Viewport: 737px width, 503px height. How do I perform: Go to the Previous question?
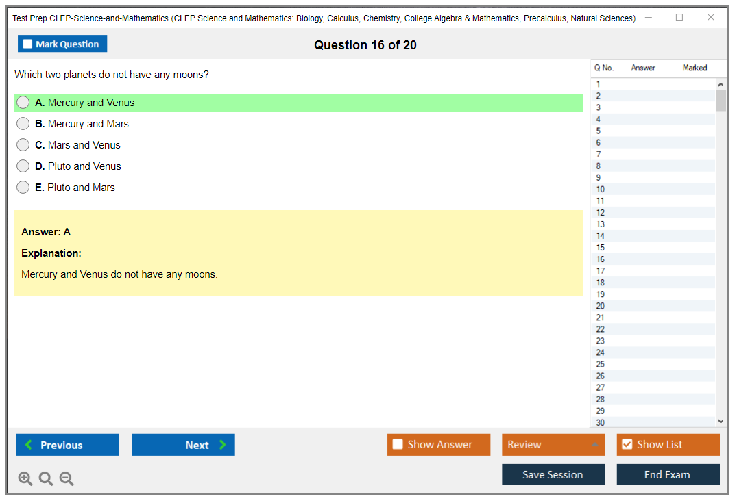(x=67, y=445)
